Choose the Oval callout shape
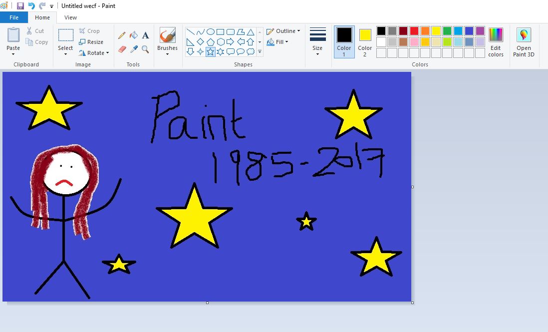Viewport: 548px width, 332px height. 241,52
